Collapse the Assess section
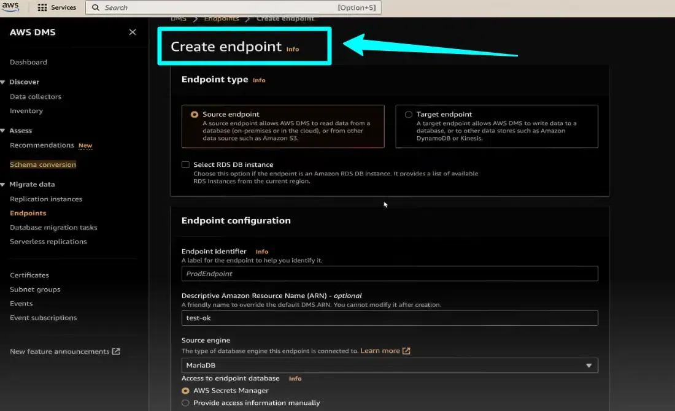675x411 pixels. 3,131
